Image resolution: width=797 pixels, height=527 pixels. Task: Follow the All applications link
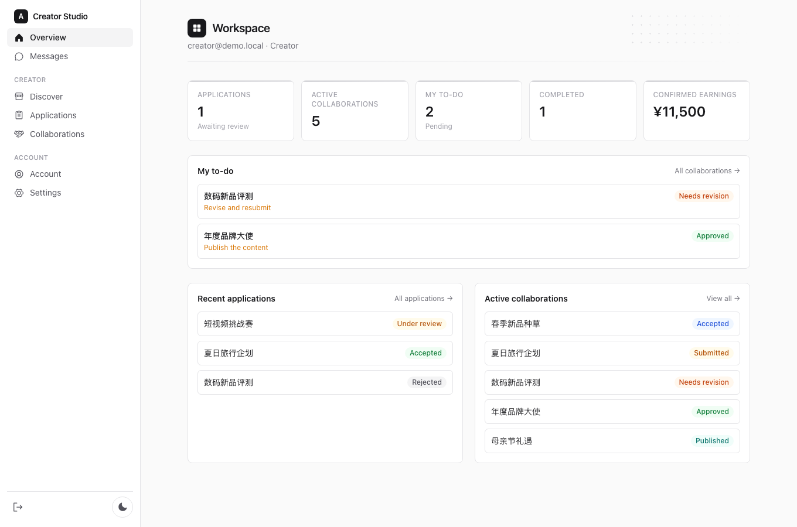[x=424, y=299]
